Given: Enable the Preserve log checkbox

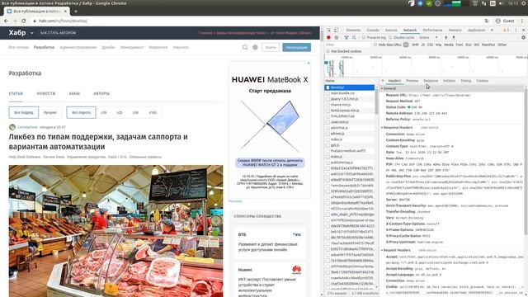Looking at the screenshot, I should click(364, 37).
